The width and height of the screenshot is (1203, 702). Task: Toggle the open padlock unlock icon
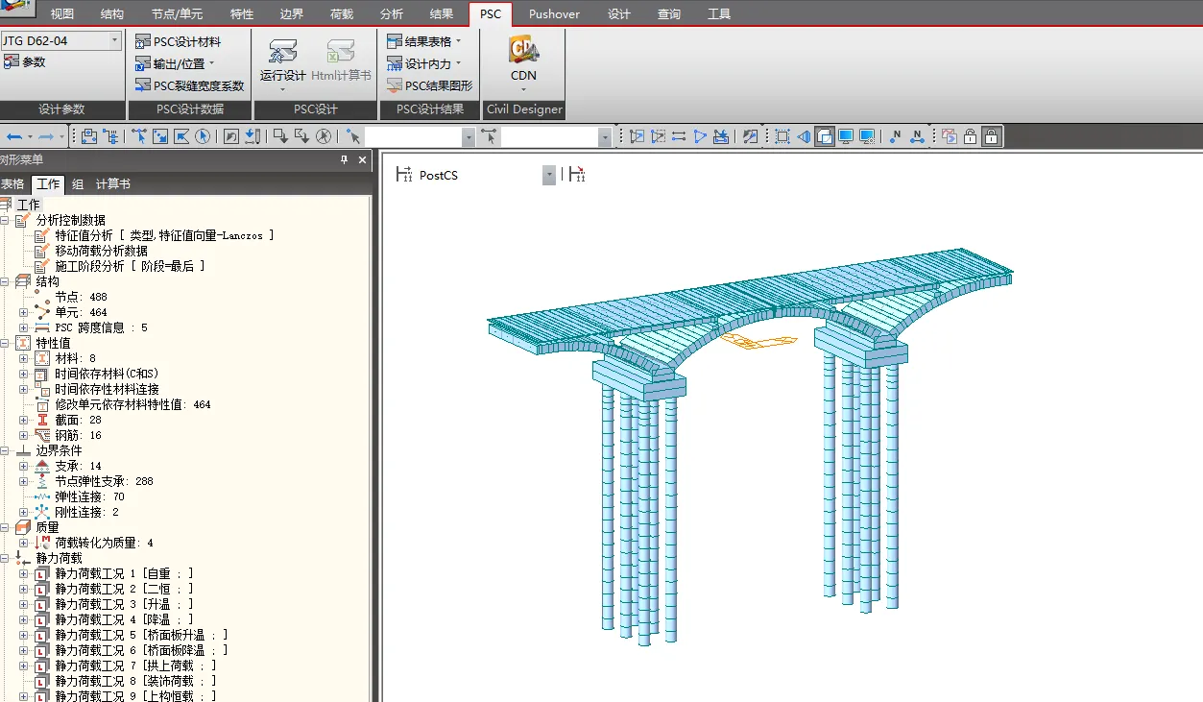(x=970, y=136)
